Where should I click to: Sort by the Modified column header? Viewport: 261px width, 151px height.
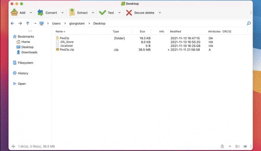click(175, 32)
